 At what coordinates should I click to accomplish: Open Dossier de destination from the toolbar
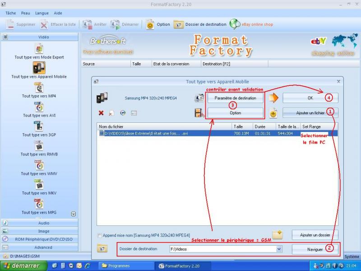pos(200,24)
